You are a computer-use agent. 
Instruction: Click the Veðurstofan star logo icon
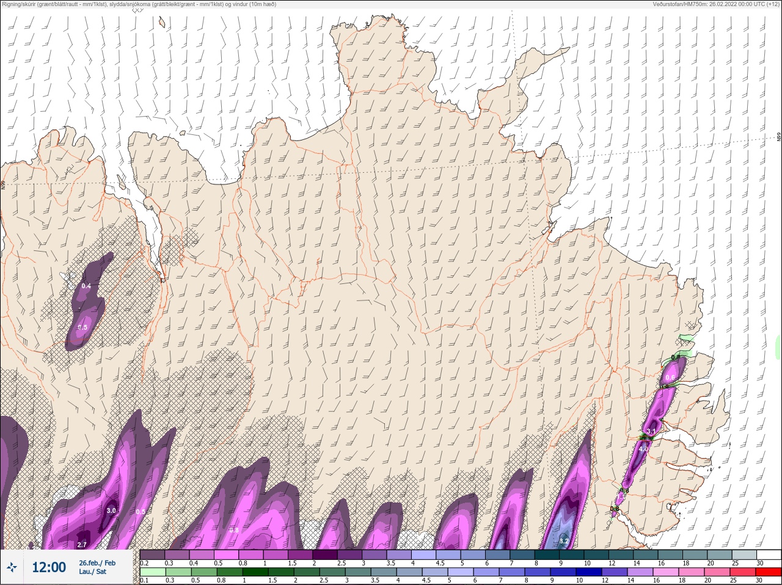tap(12, 567)
